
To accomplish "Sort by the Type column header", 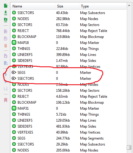I will (x=103, y=6).
